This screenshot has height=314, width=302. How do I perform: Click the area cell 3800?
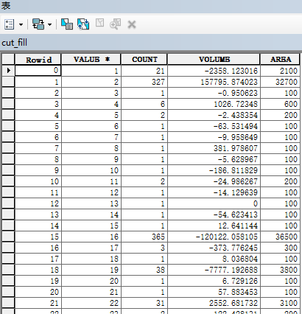pos(280,270)
